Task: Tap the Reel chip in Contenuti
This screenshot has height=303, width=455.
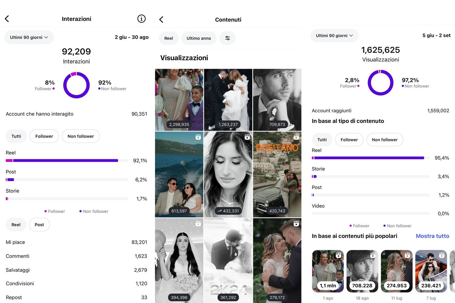Action: coord(169,38)
